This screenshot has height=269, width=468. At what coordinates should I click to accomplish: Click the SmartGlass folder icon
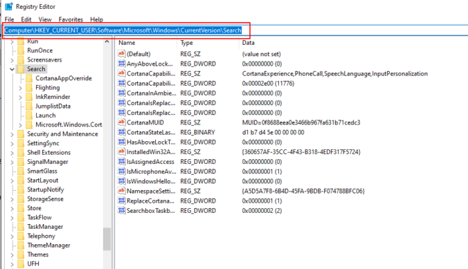click(x=21, y=171)
